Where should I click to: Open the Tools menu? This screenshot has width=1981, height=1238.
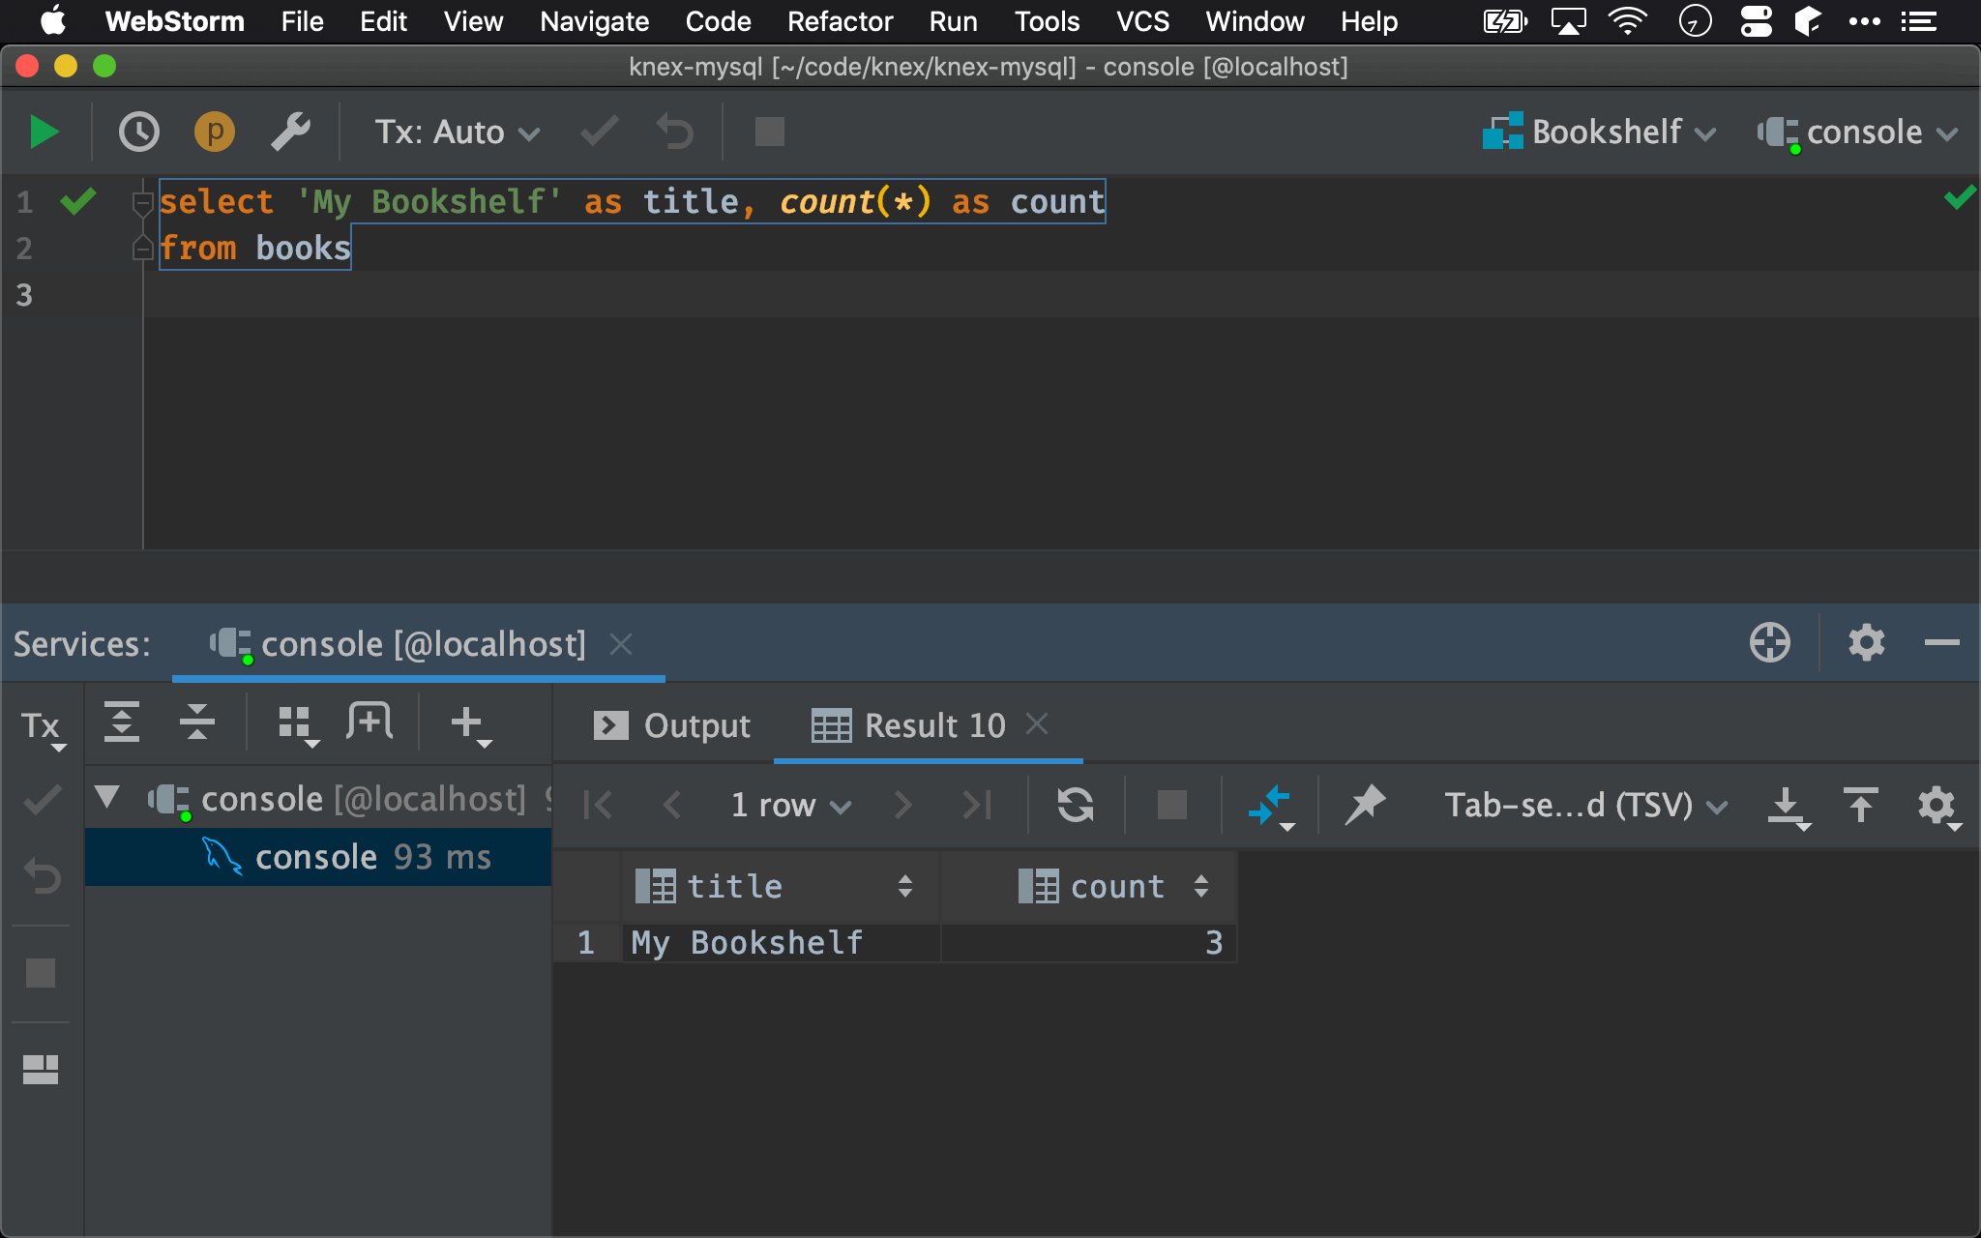pos(1047,21)
